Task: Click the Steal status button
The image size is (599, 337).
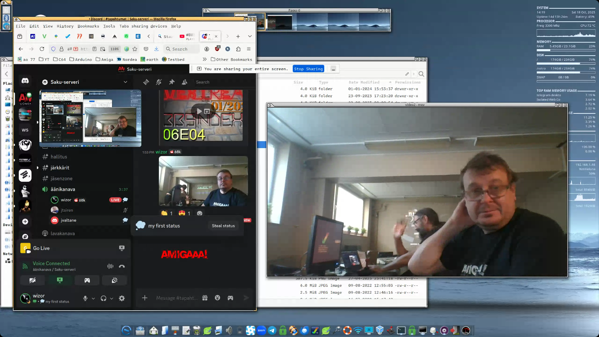Action: pyautogui.click(x=223, y=226)
